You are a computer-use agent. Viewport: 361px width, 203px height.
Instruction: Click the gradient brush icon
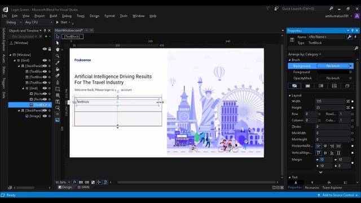pos(321,86)
